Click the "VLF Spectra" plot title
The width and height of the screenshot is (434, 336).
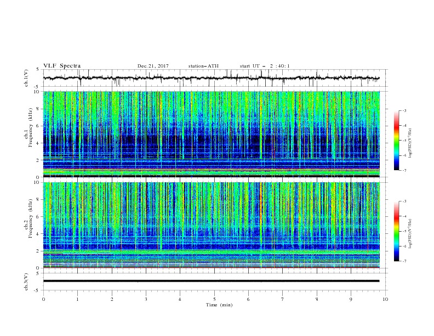(62, 66)
